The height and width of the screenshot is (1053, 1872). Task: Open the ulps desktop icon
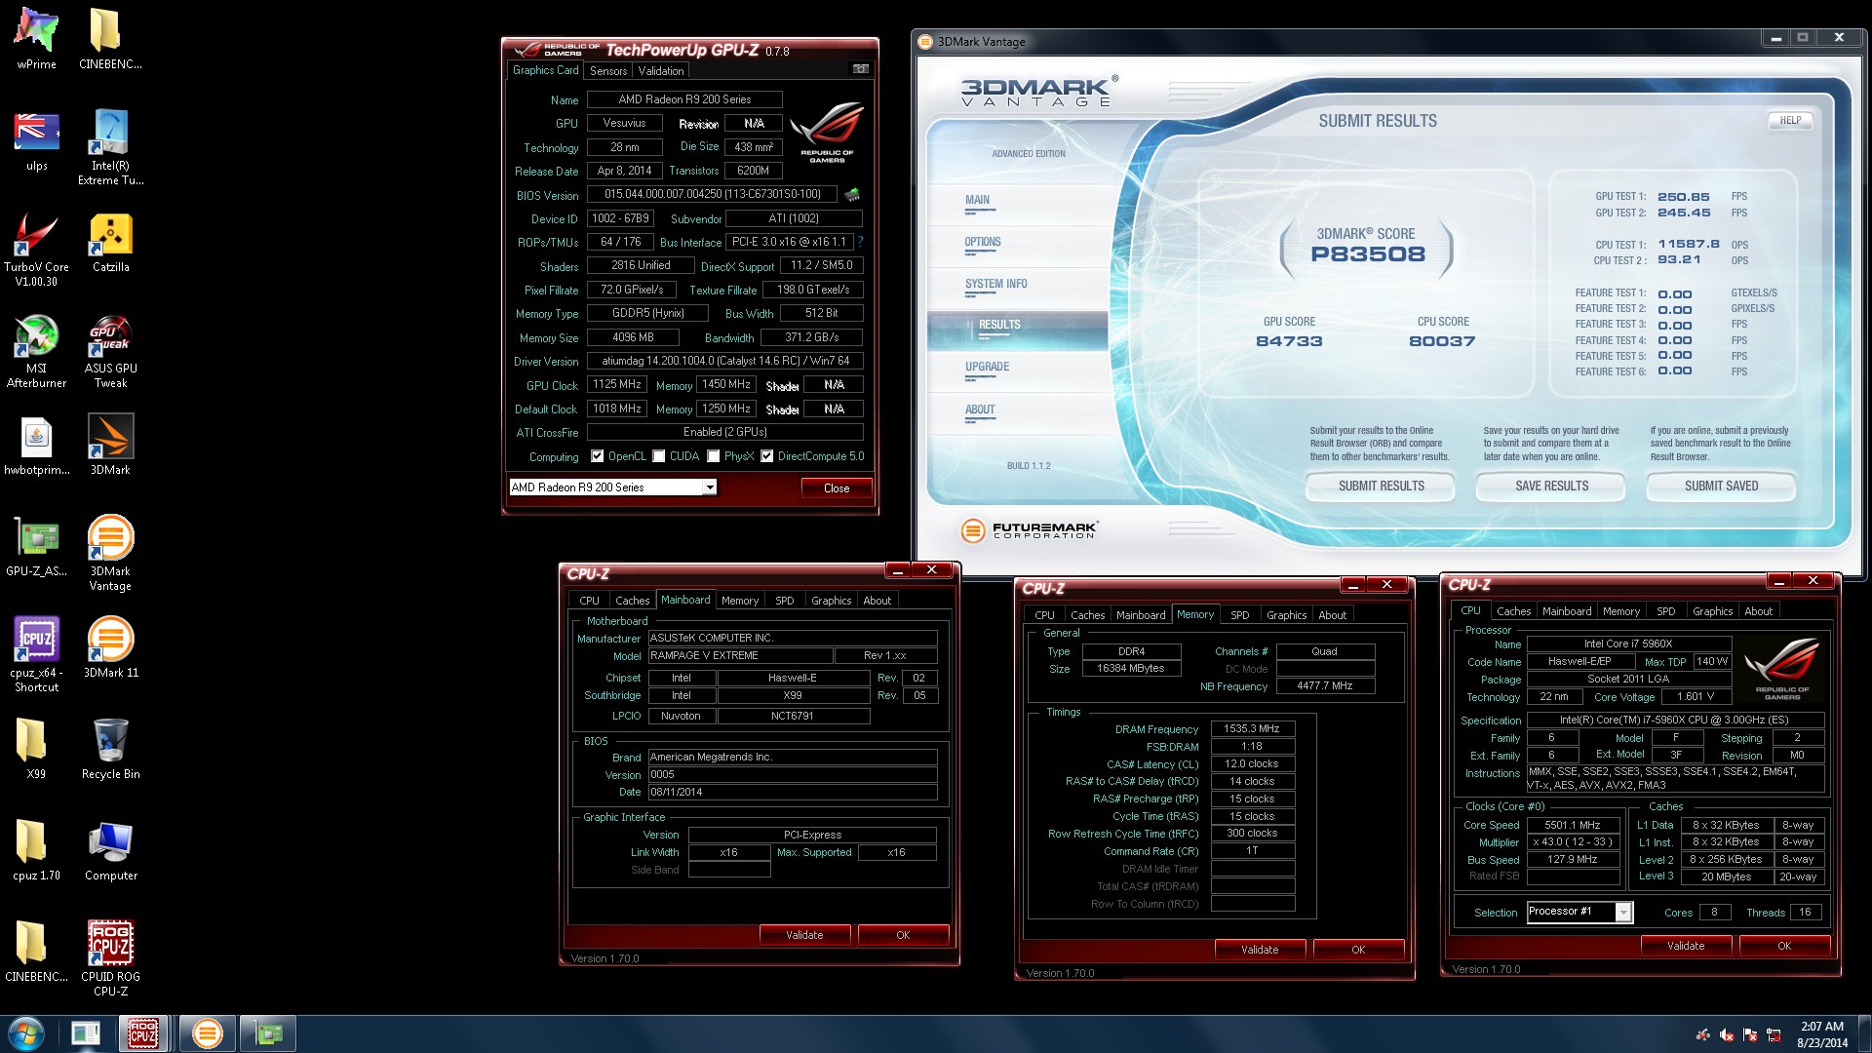coord(37,141)
